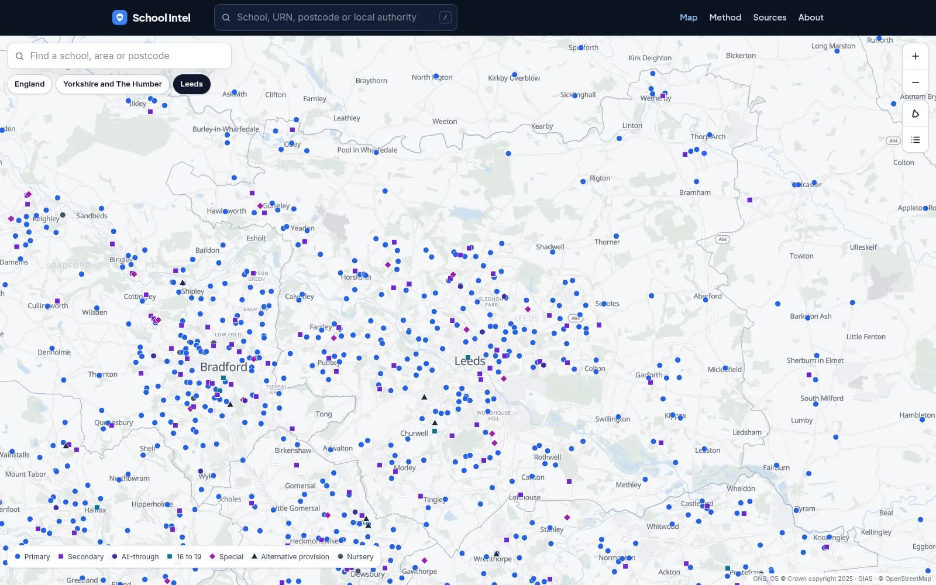Click the Bradford city label on the map
This screenshot has width=936, height=585.
[223, 367]
